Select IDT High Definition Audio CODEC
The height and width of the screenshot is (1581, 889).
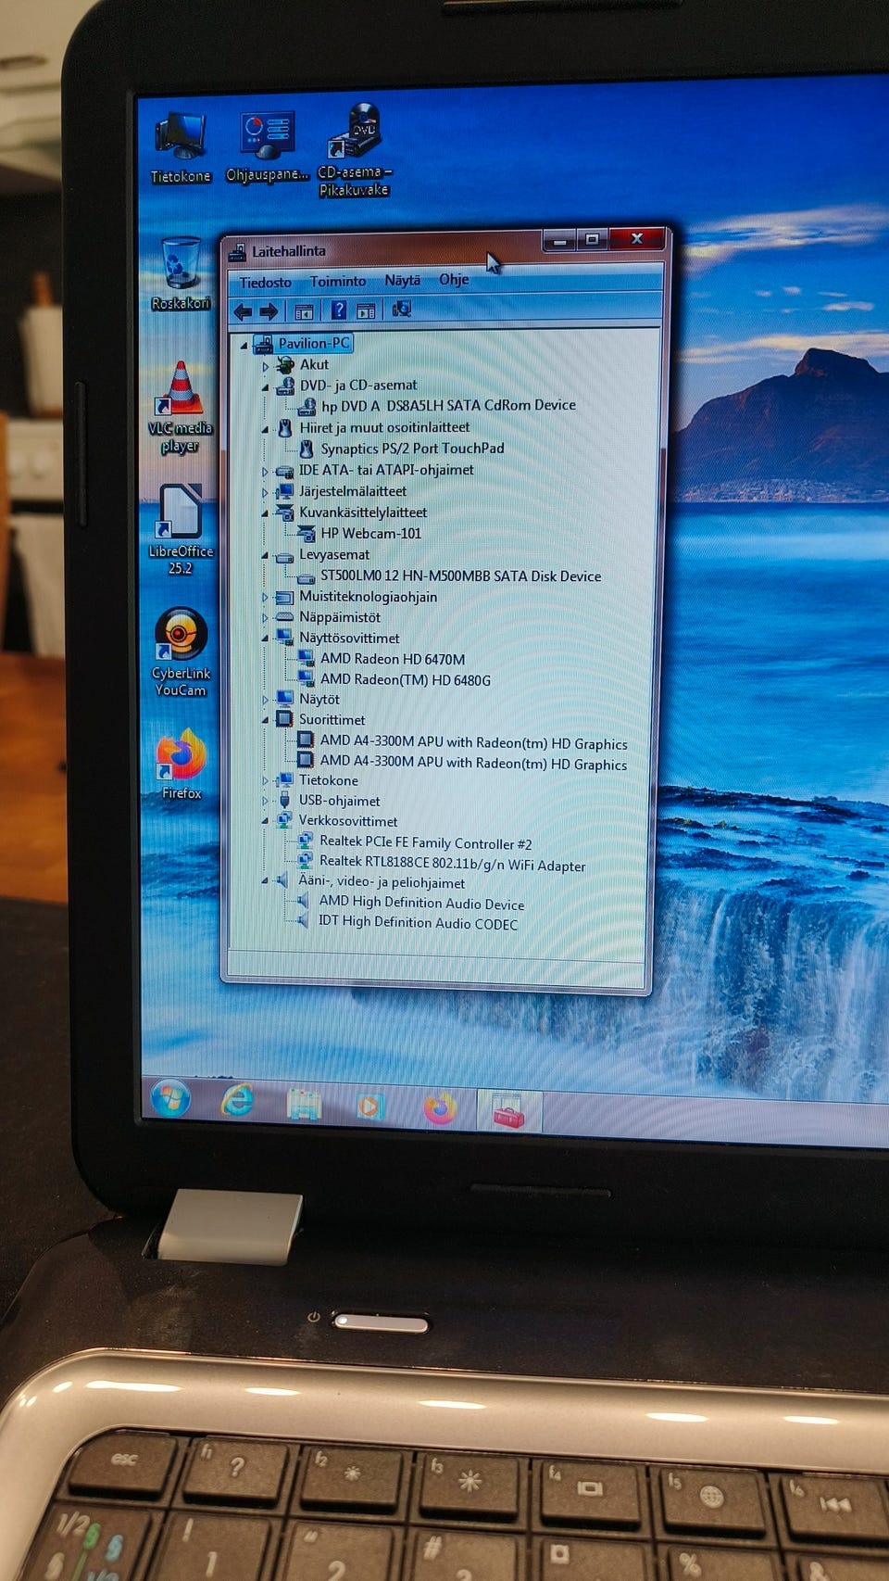418,923
